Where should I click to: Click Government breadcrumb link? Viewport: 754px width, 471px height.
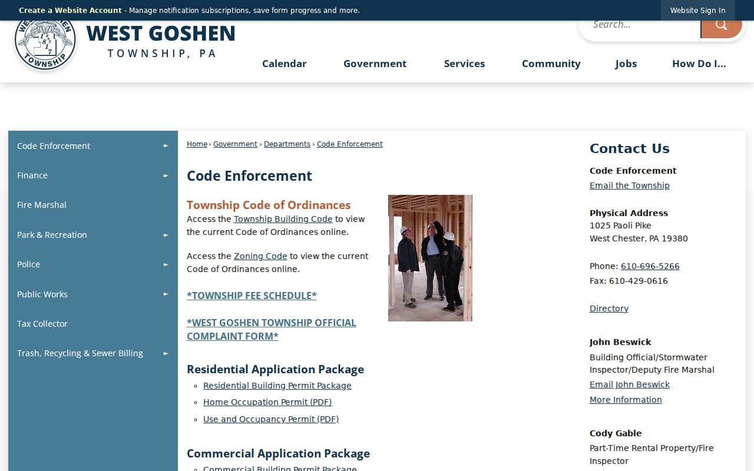tap(235, 144)
